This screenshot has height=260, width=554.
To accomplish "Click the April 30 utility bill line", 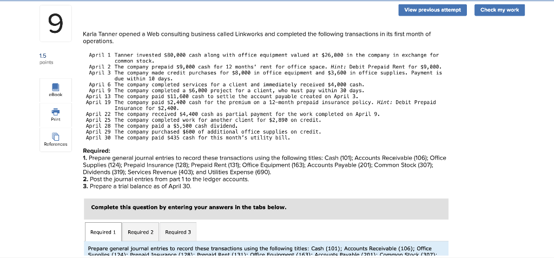I will click(188, 138).
